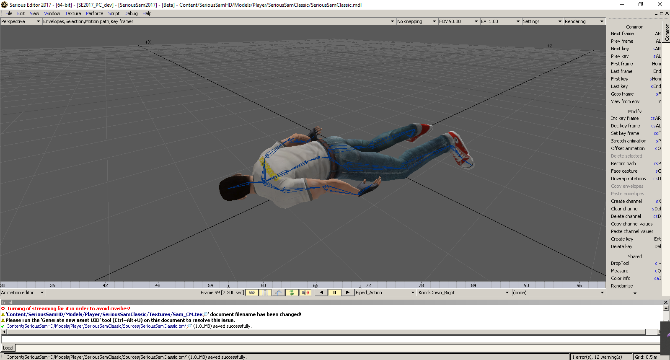Open the Texture menu
The width and height of the screenshot is (670, 360).
click(x=73, y=13)
